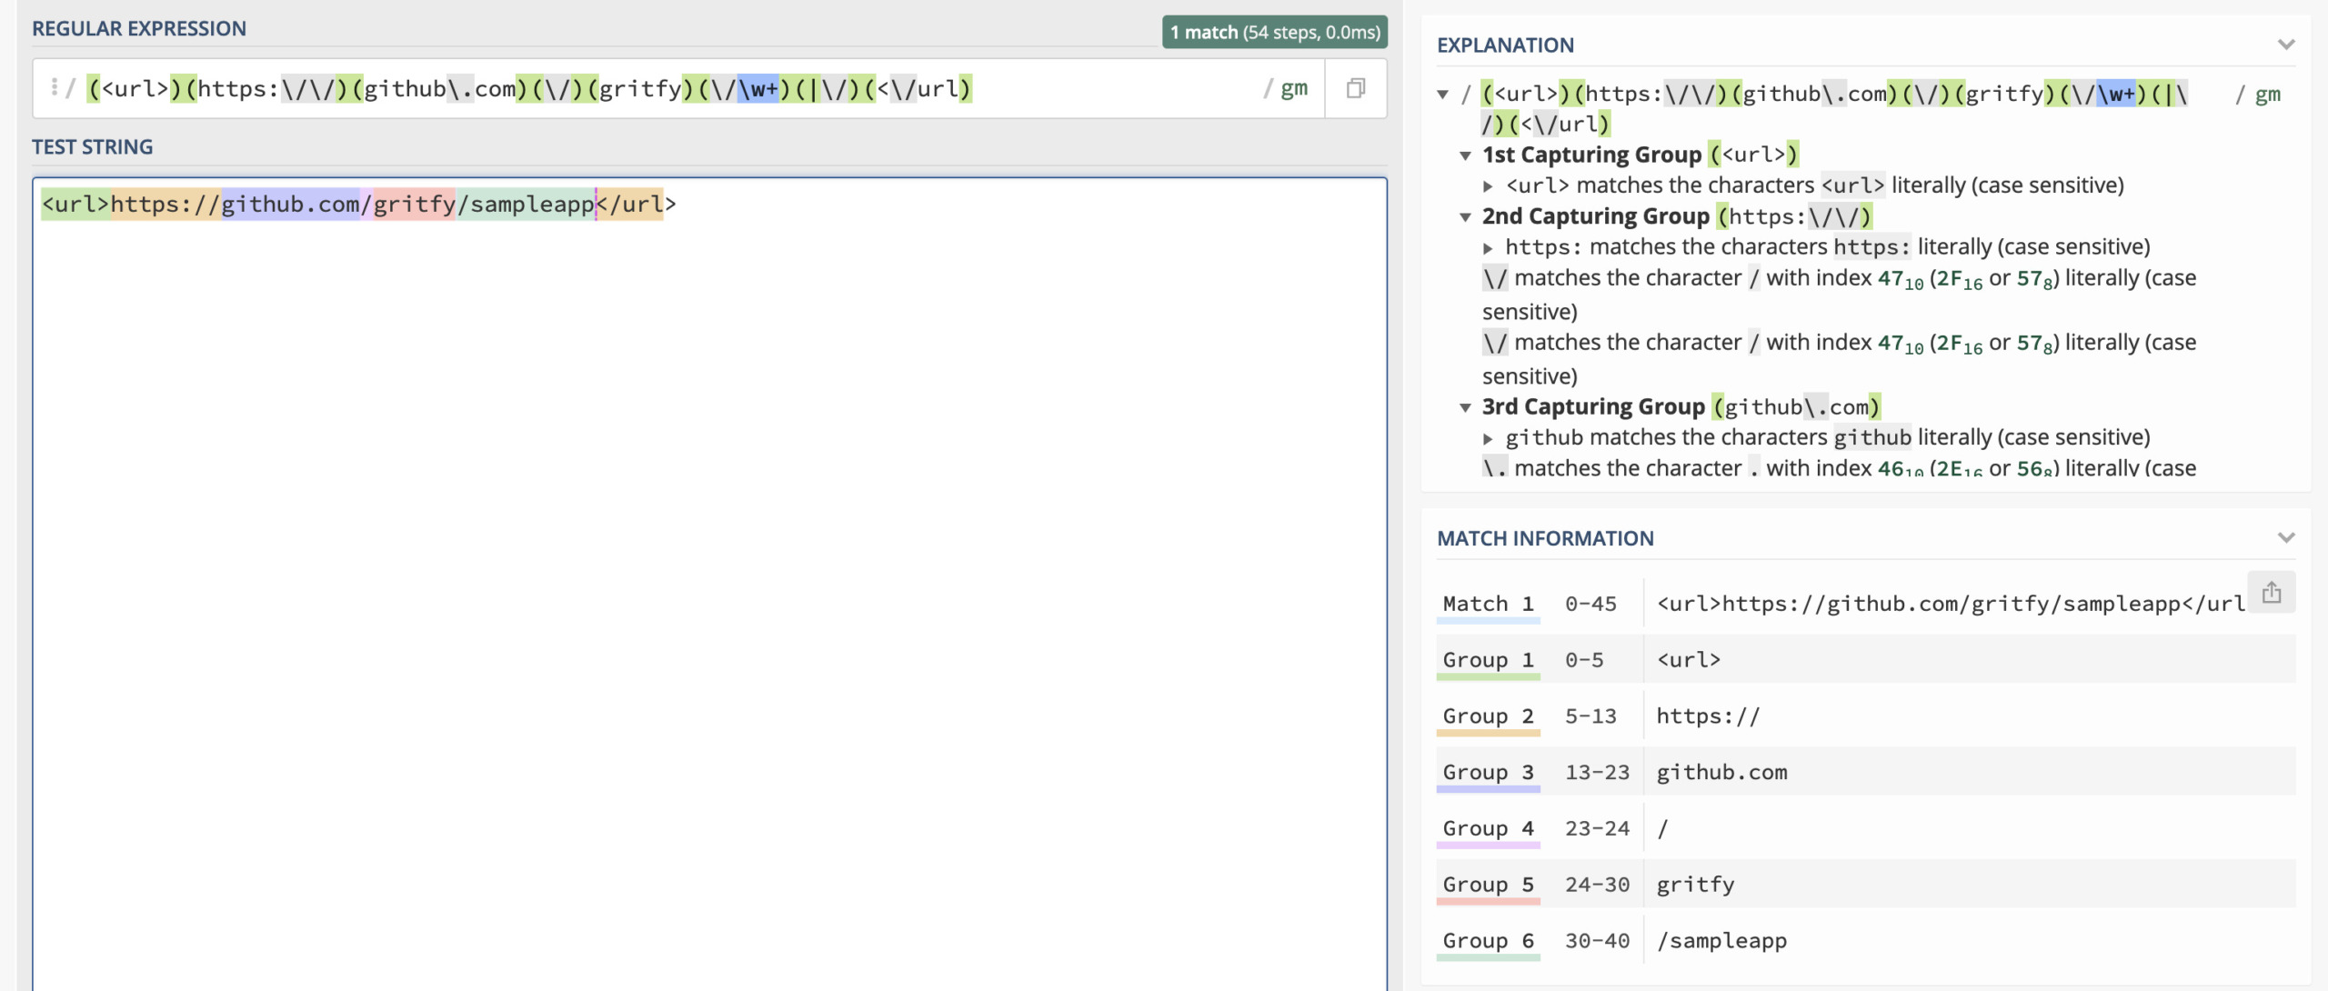Collapse the 2nd Capturing Group node
2328x991 pixels.
(1466, 217)
